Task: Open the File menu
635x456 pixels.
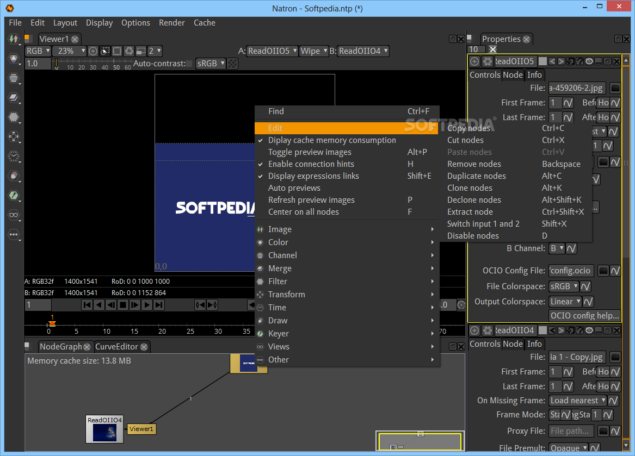Action: (15, 23)
